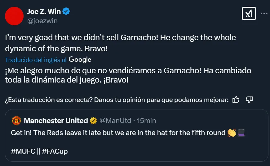Click the gold verified badge beside Manchester United
Screen dimensions: 270x166
[93, 121]
